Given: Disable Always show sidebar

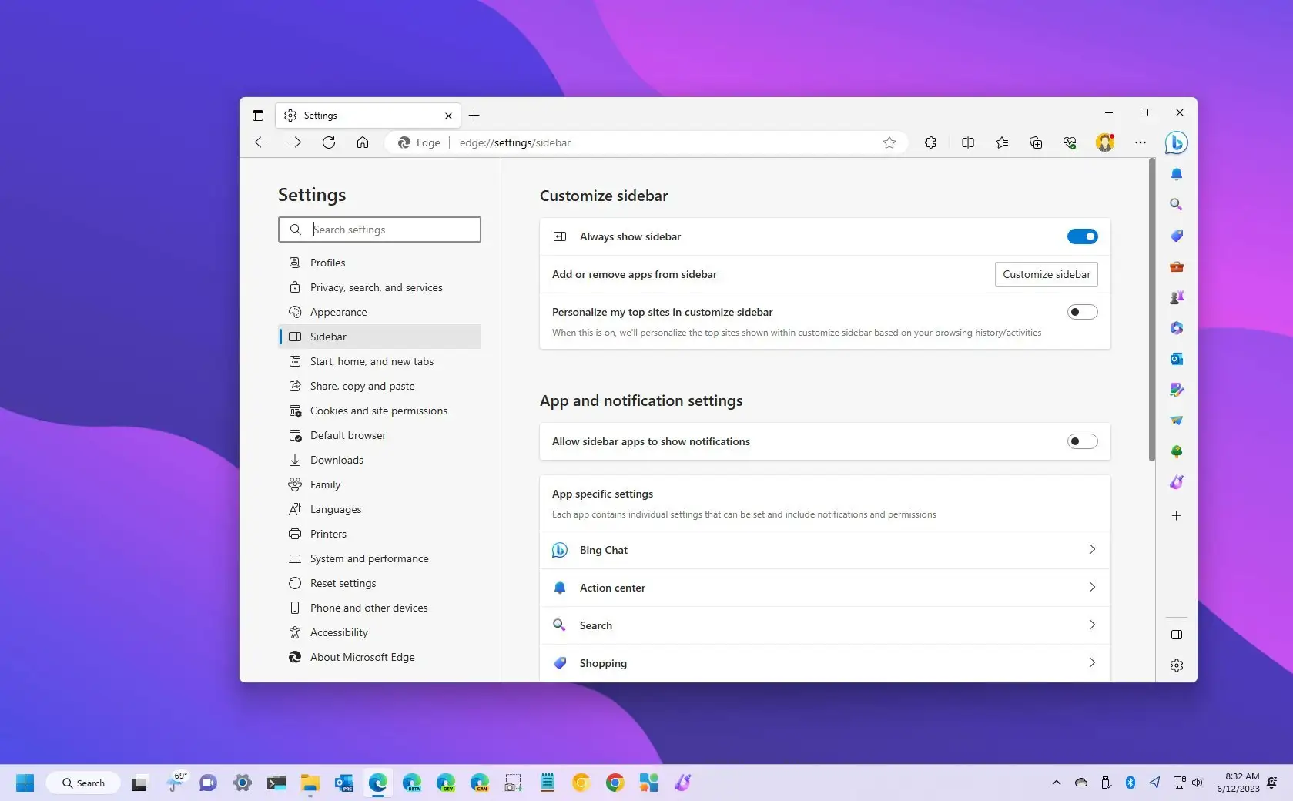Looking at the screenshot, I should [x=1082, y=236].
